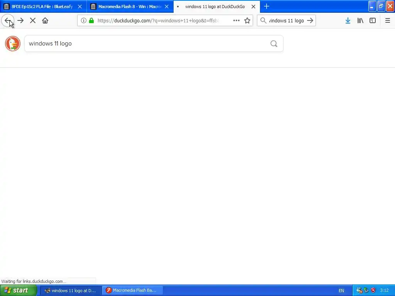Click the EN language indicator

(341, 291)
